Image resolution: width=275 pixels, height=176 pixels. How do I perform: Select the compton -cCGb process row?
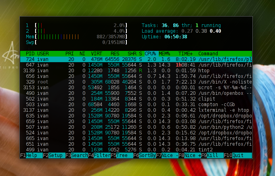coord(136,105)
